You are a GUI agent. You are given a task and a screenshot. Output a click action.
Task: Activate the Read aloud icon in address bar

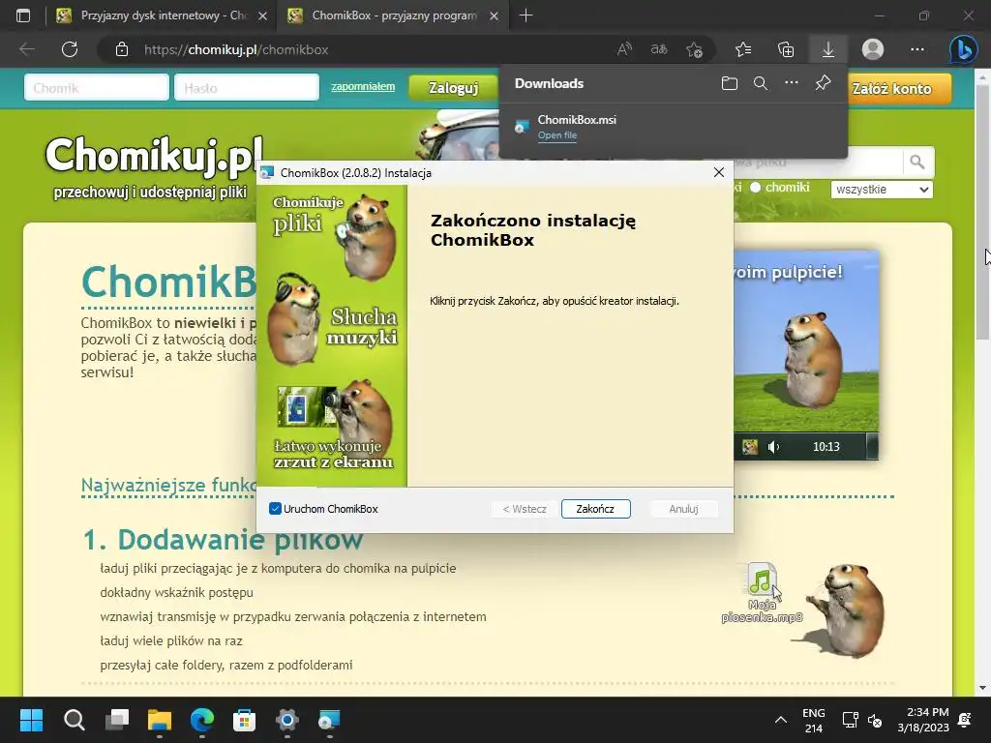click(624, 49)
